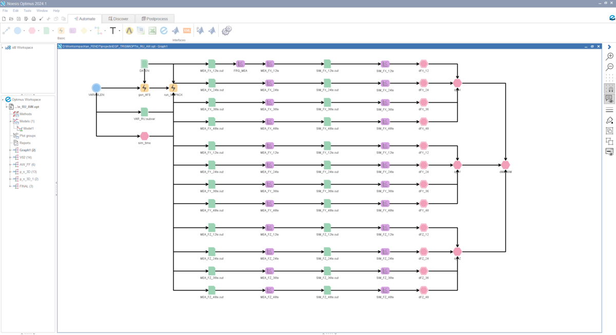
Task: Click the zoom in magnifier icon
Action: tap(609, 56)
